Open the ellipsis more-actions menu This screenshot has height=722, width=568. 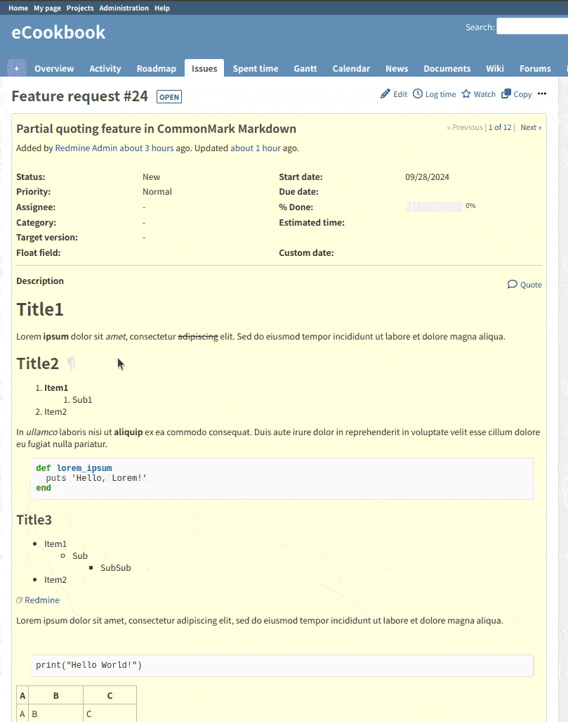(x=543, y=94)
